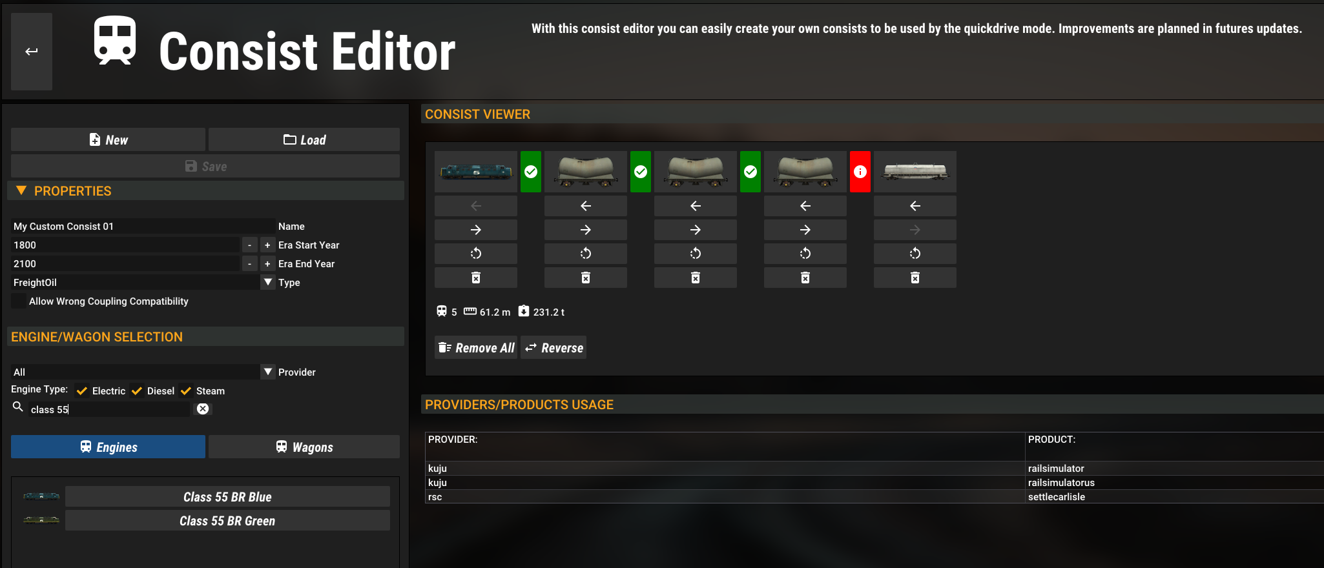Open the Provider dropdown
Image resolution: width=1324 pixels, height=568 pixels.
268,372
